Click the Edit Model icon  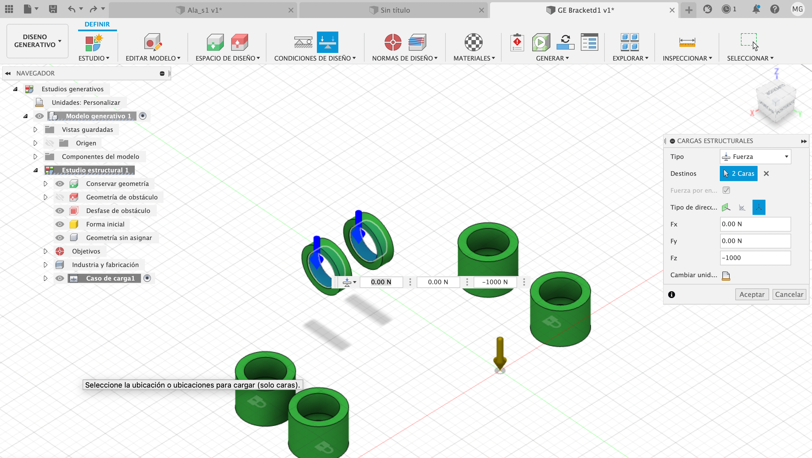(x=153, y=42)
